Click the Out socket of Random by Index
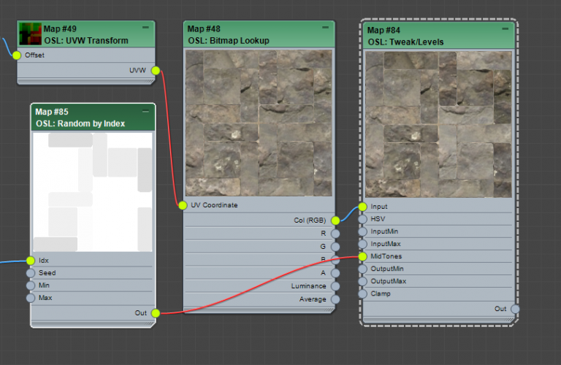Viewport: 561px width, 365px height. point(156,312)
